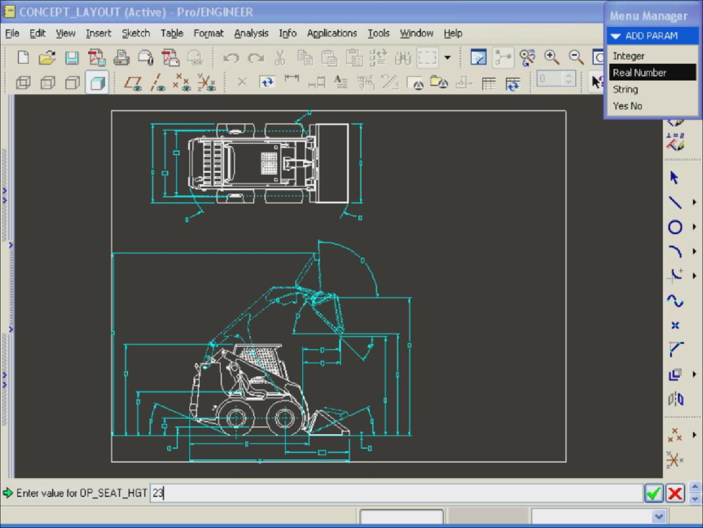Cancel value entry with red X
703x528 pixels.
coord(675,493)
